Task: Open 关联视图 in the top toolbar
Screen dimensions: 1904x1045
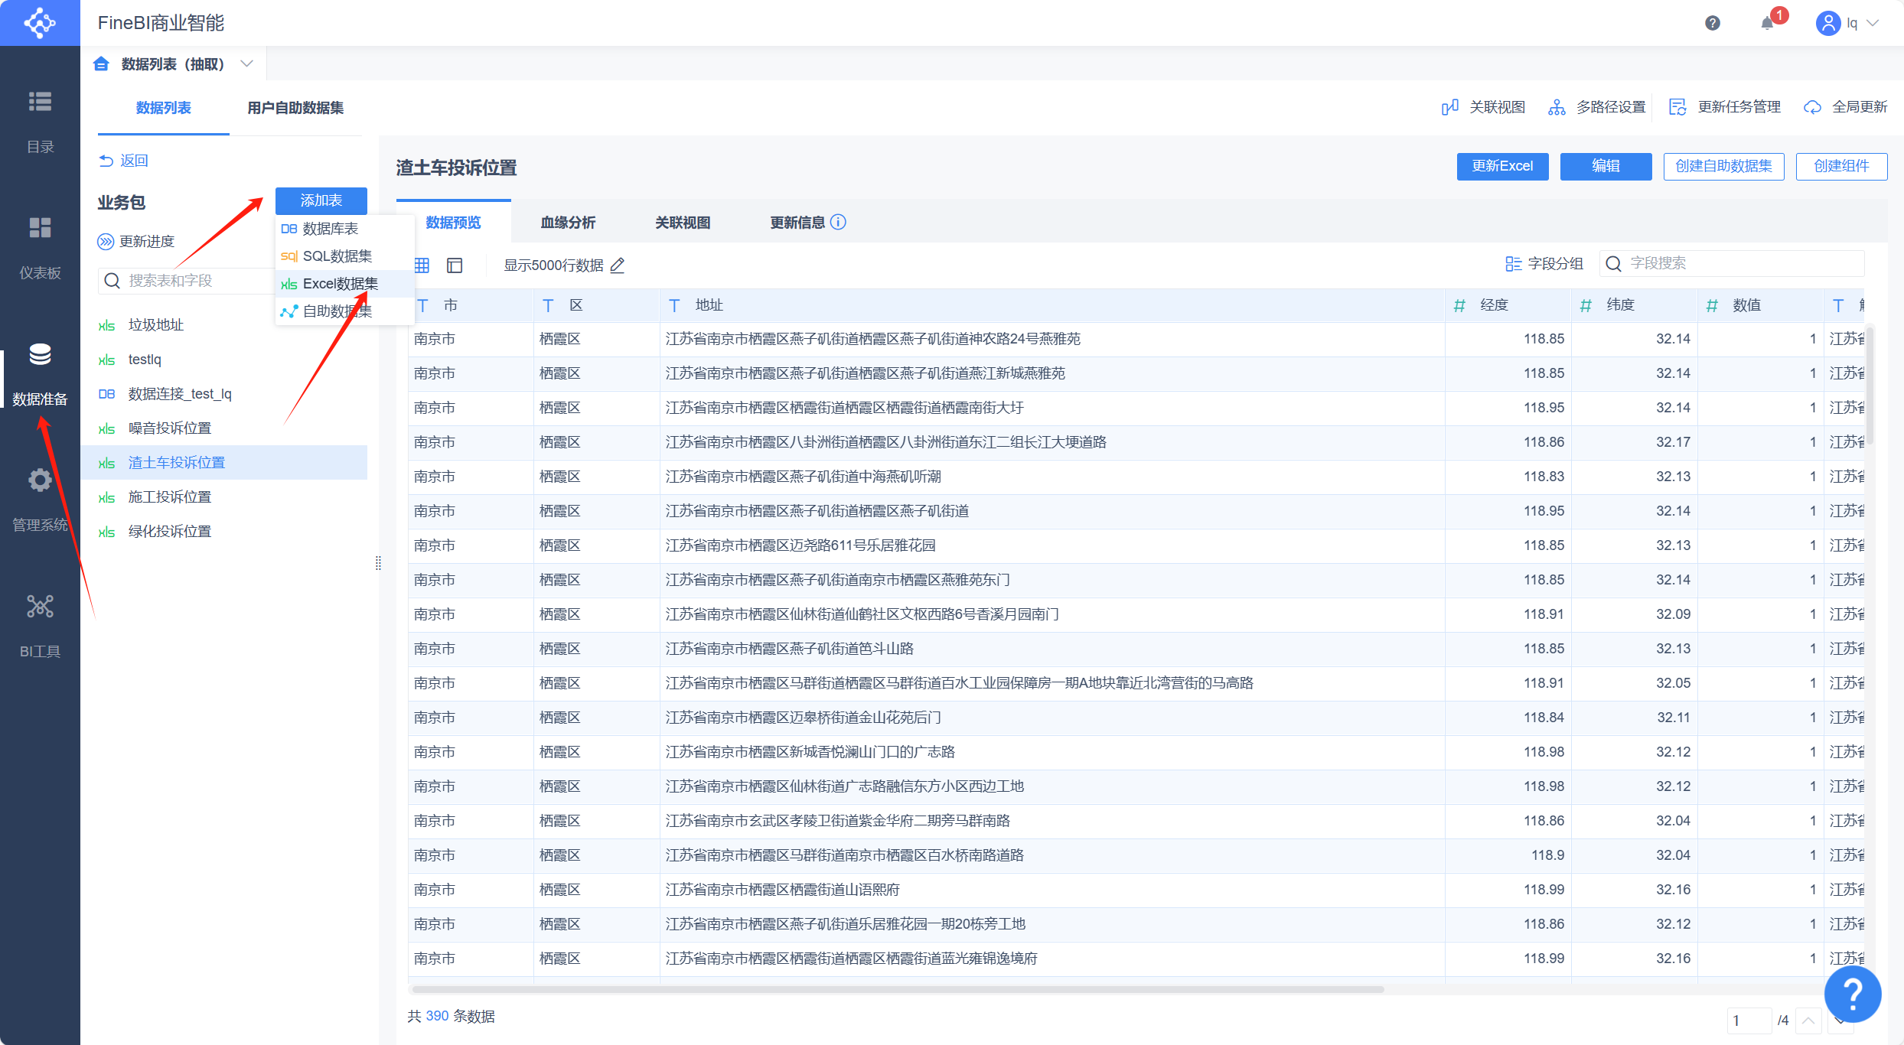Action: point(1484,107)
